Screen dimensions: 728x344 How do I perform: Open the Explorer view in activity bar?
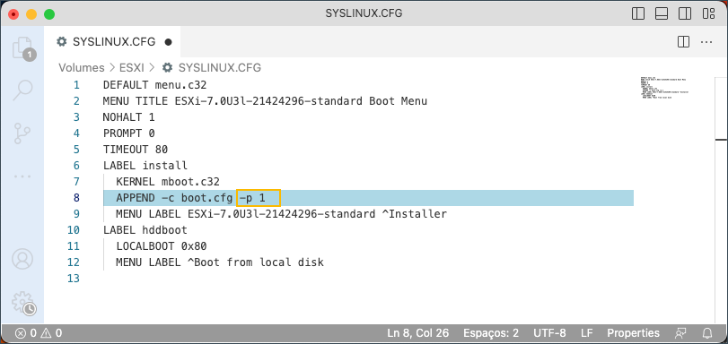[22, 47]
